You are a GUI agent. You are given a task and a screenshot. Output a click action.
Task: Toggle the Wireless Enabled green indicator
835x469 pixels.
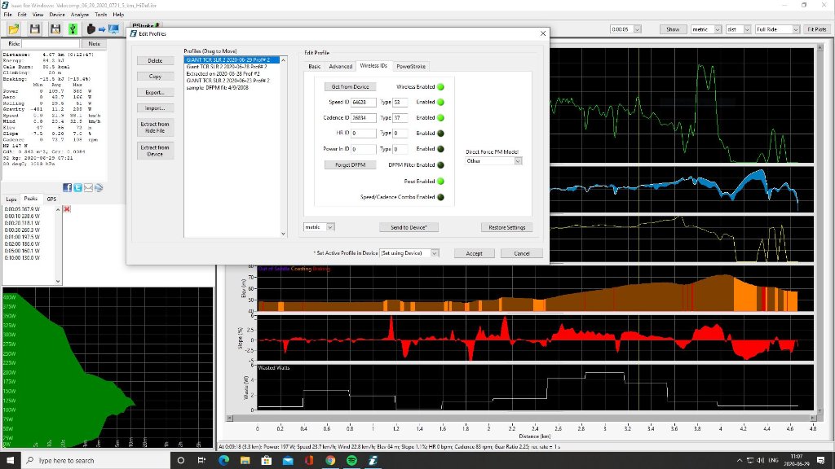440,86
